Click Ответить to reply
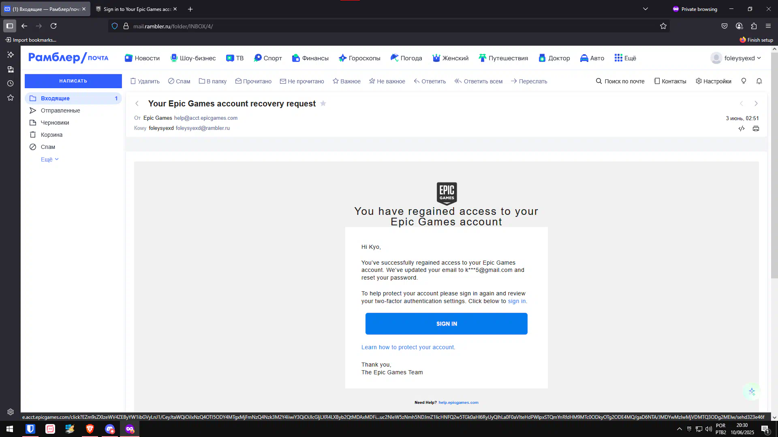Screen dimensions: 778x437 point(430,81)
